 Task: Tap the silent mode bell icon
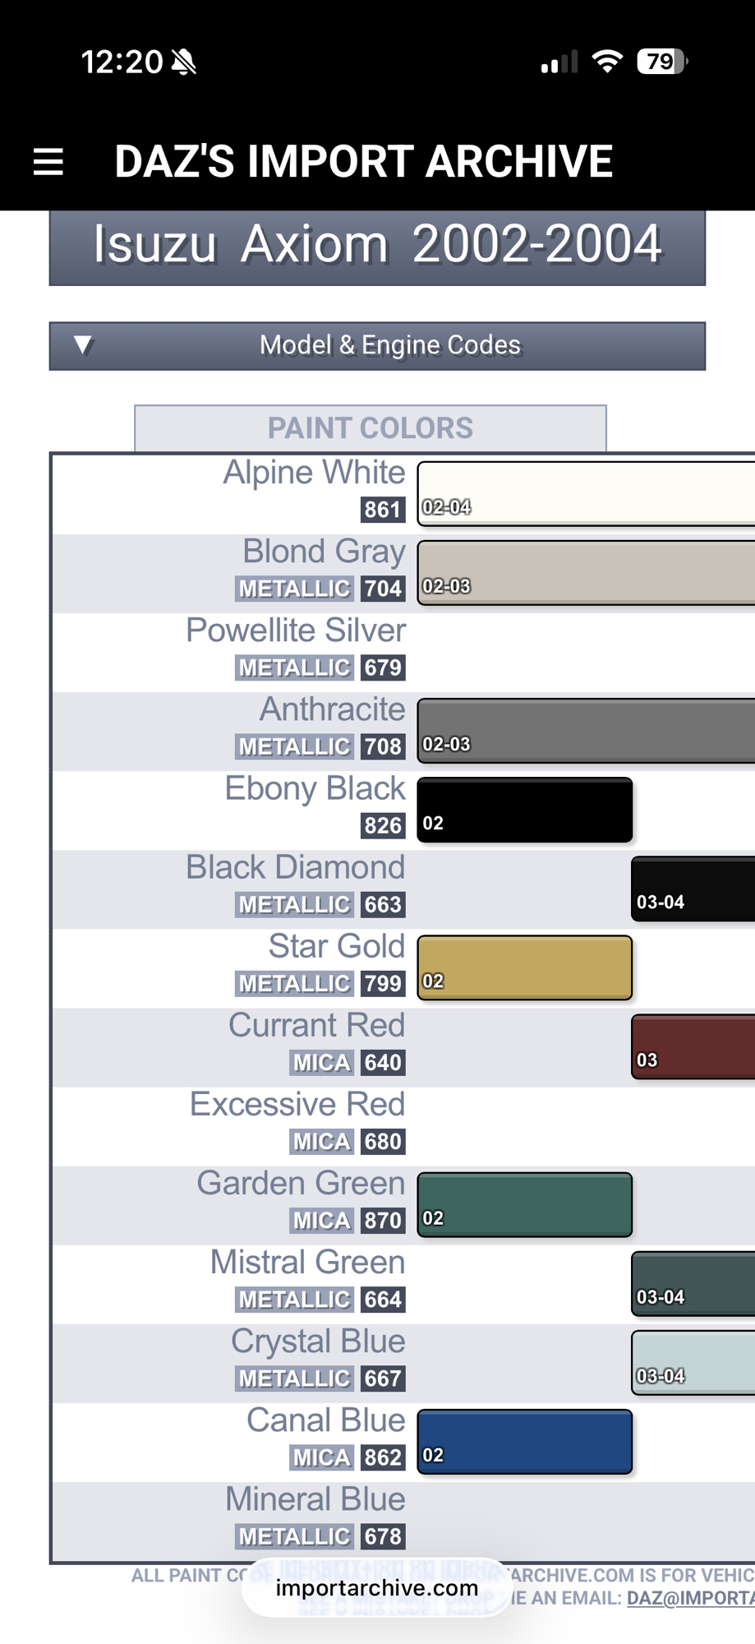(184, 62)
